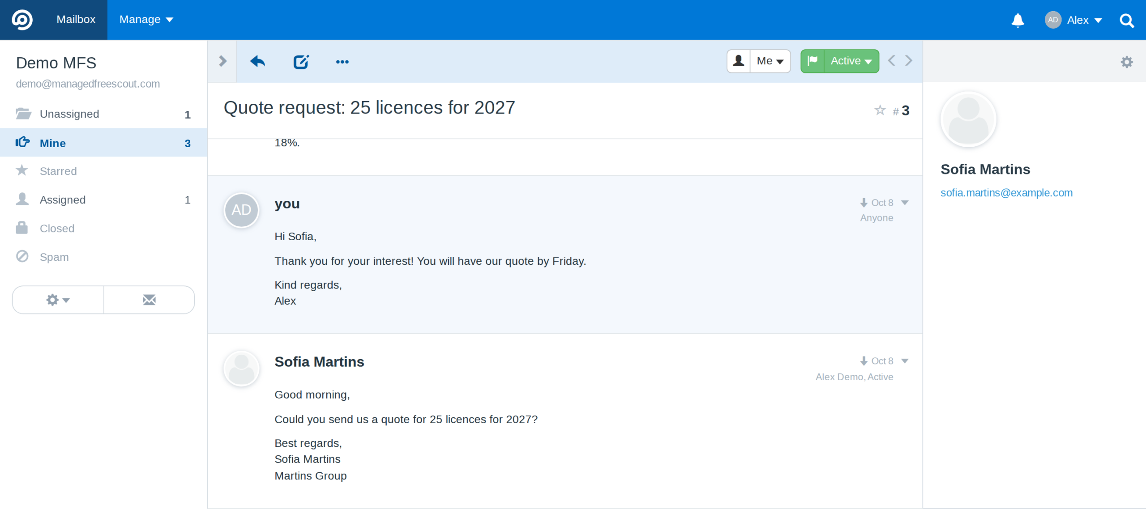Expand the Manage menu

click(x=146, y=20)
